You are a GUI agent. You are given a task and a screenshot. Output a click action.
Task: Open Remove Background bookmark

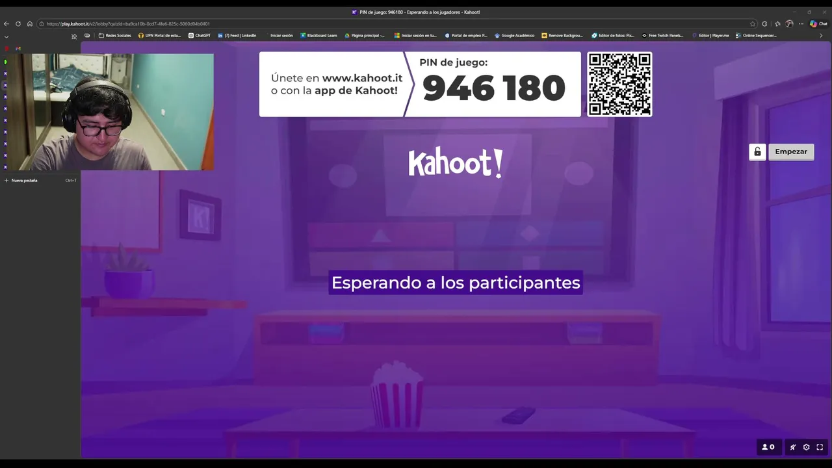click(562, 36)
